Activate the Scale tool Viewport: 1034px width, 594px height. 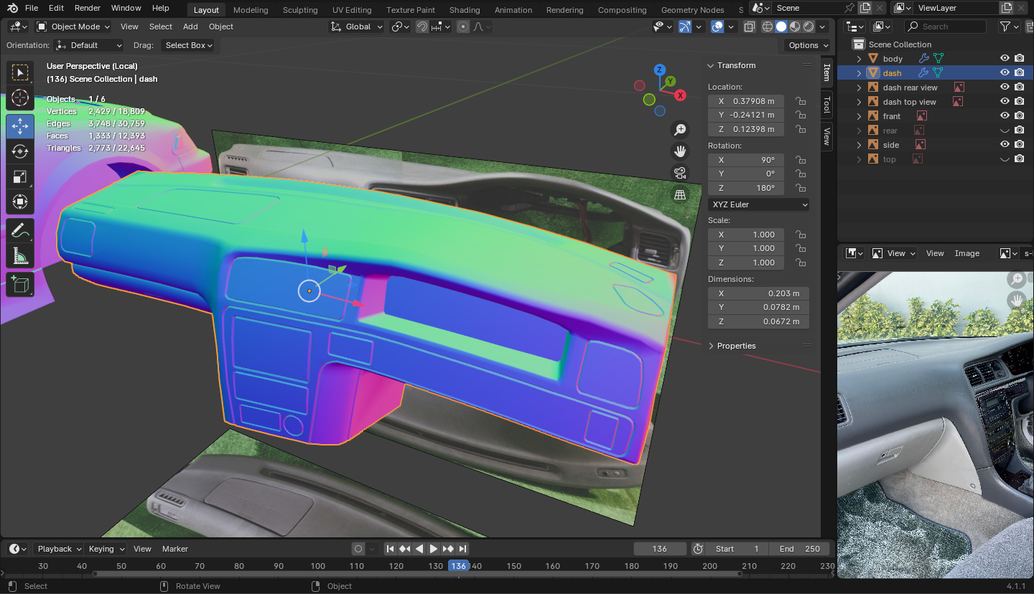tap(20, 176)
